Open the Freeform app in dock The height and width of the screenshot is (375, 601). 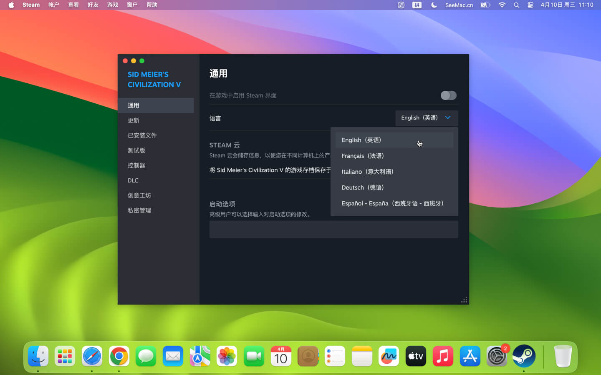coord(389,356)
